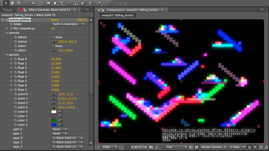Screen dimensions: 269x151
Task: Open the About link for omino python
Action: [83, 20]
